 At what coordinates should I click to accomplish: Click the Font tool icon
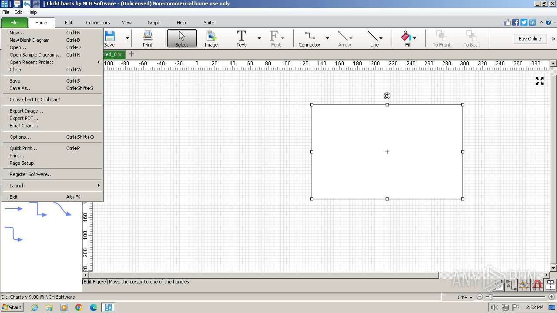pos(276,38)
